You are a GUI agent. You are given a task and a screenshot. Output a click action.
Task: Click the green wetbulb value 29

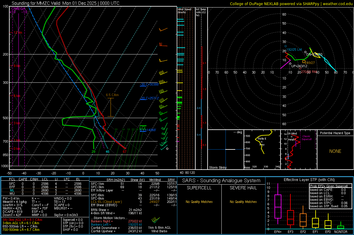(x=94, y=152)
